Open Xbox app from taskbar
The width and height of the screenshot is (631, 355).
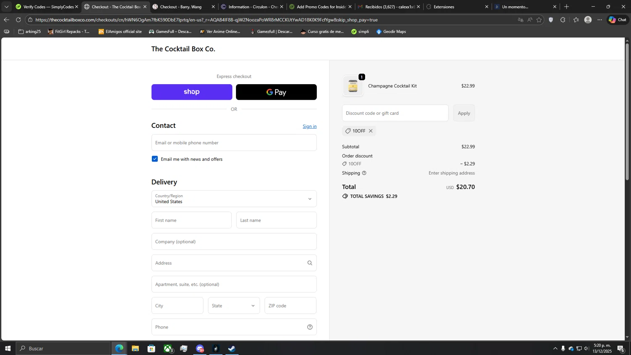168,348
